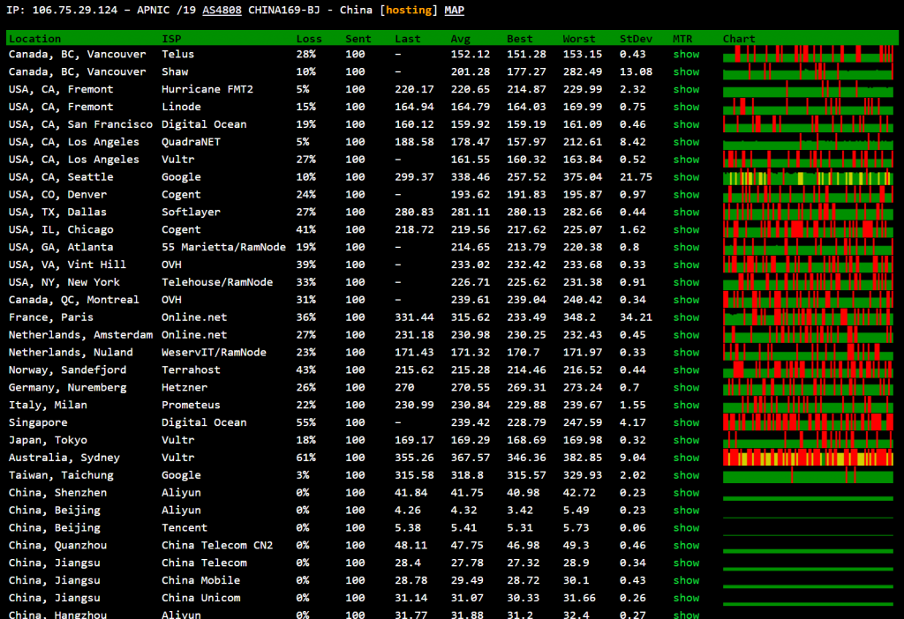Viewport: 904px width, 619px height.
Task: Open the chart for Milan Prometeus
Action: click(808, 406)
